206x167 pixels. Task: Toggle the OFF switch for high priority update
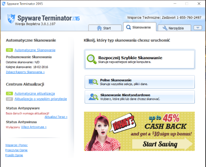[x=9, y=99]
